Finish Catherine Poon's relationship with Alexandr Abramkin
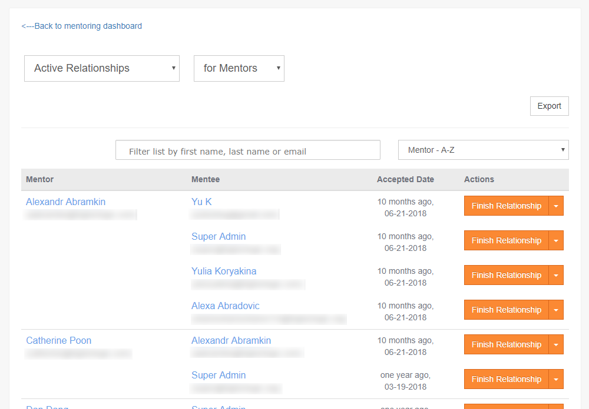 507,344
